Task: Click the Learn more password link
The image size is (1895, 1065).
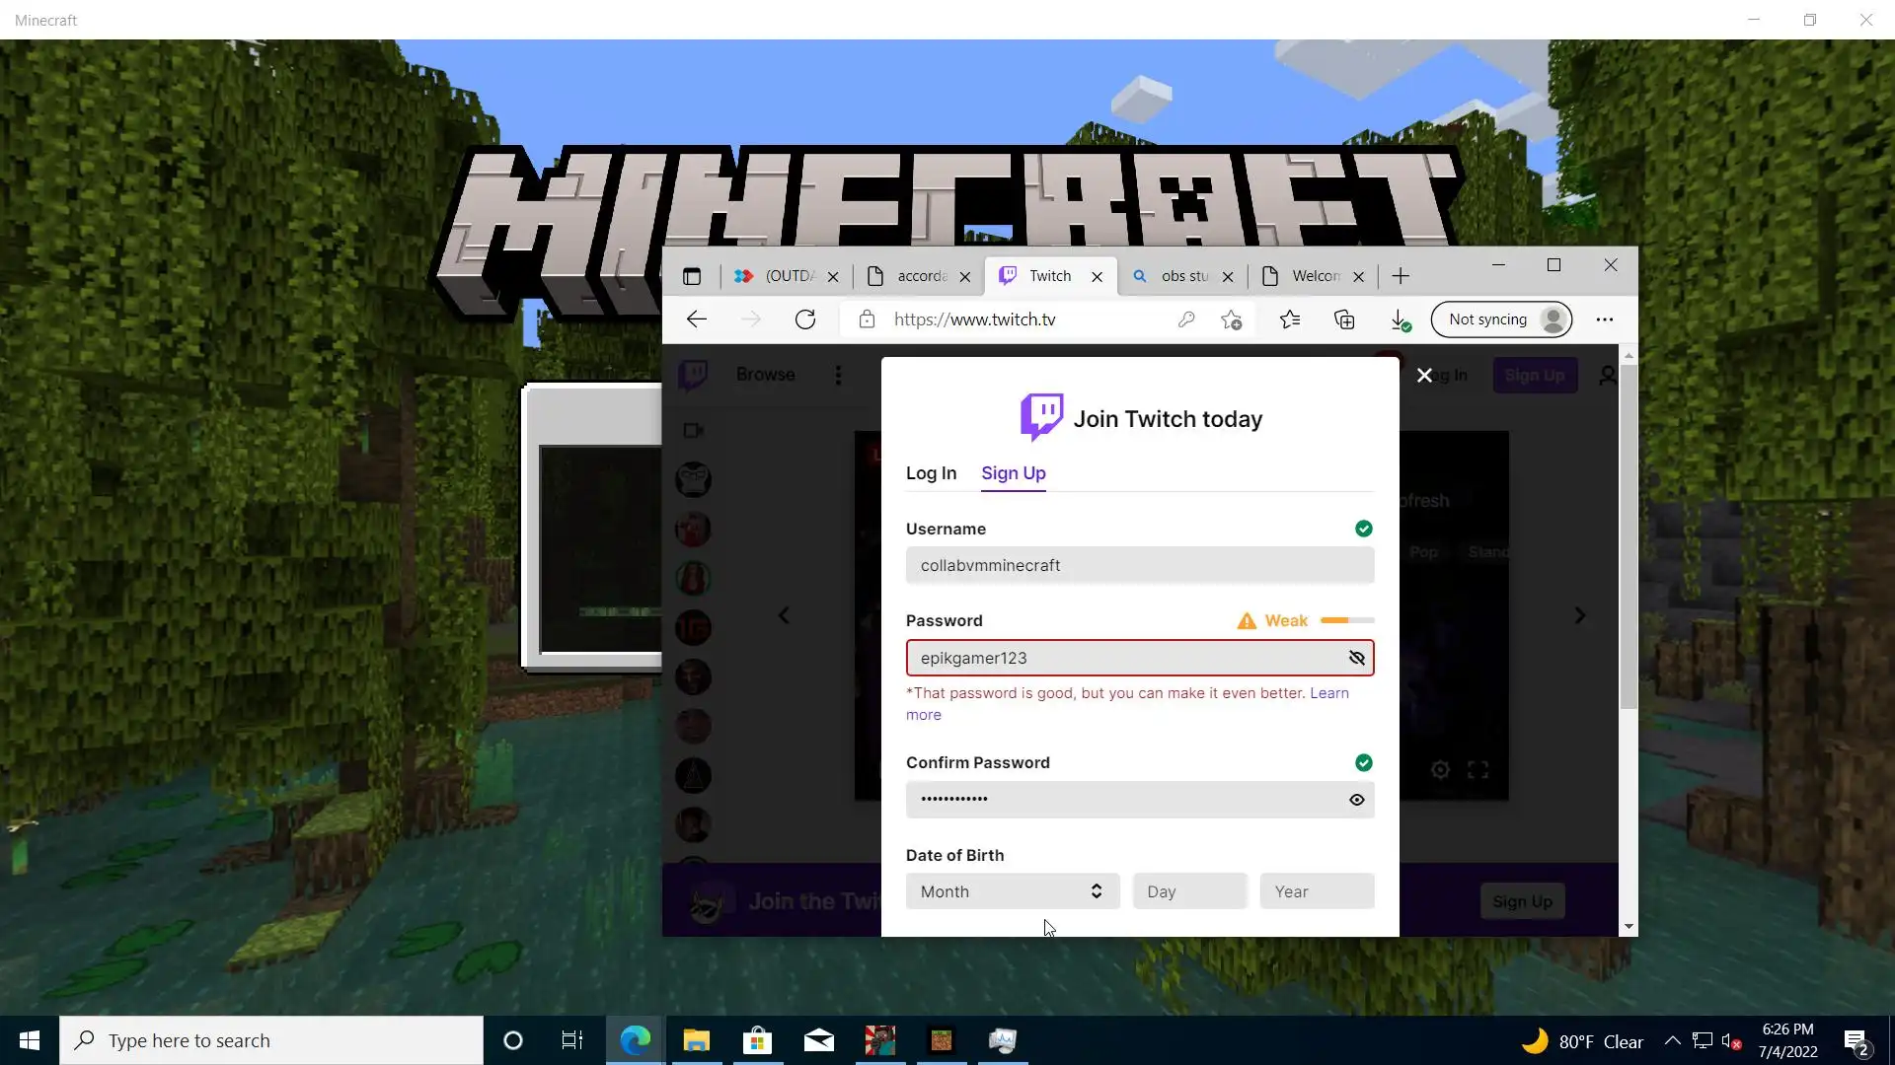Action: (1328, 693)
